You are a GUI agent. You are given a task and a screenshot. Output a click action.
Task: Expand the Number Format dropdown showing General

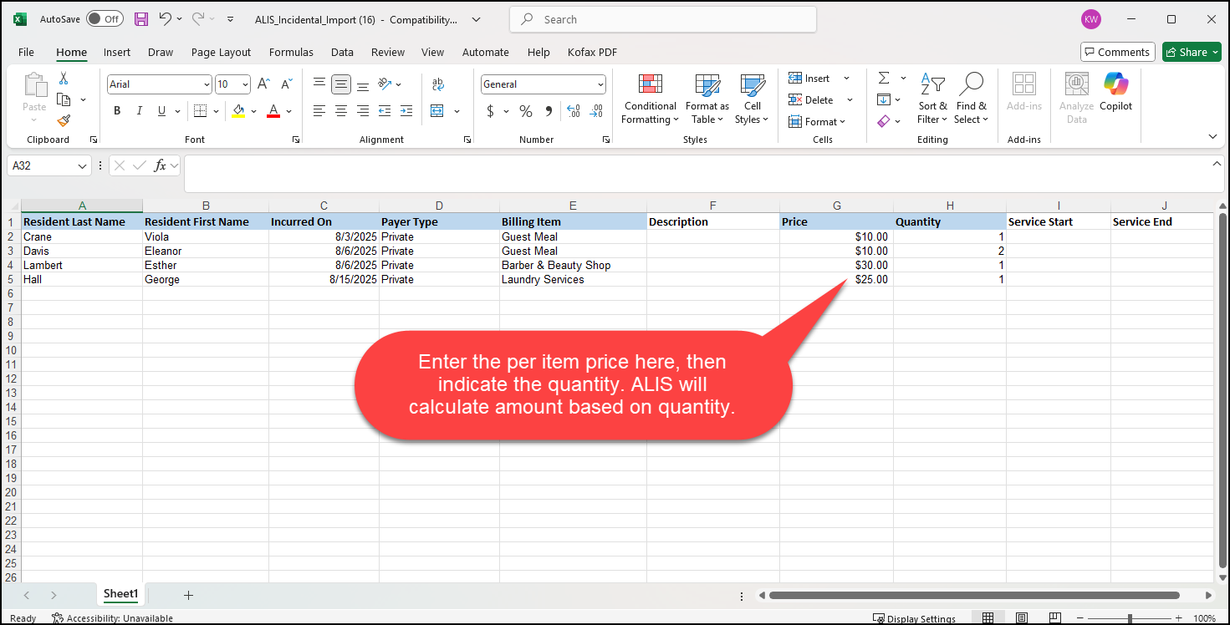click(600, 84)
